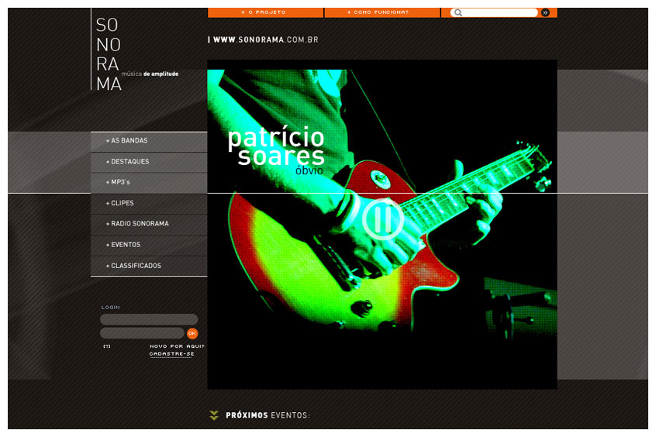Click the música de amplitude tagline

pos(150,74)
